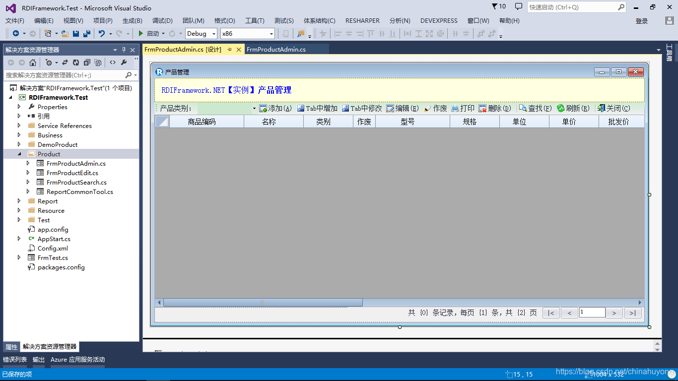
Task: Toggle the pin on the FrmProductAdmin.cs [设计] tab
Action: click(x=229, y=49)
